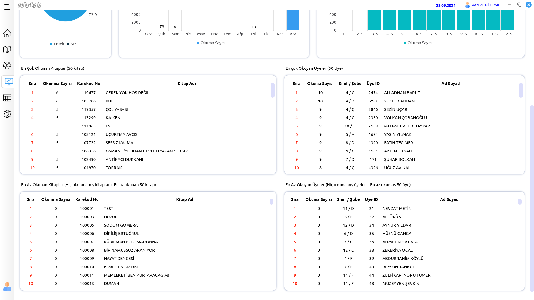Viewport: 534px width, 300px height.
Task: Click the December bar in monthly chart
Action: coord(293,20)
